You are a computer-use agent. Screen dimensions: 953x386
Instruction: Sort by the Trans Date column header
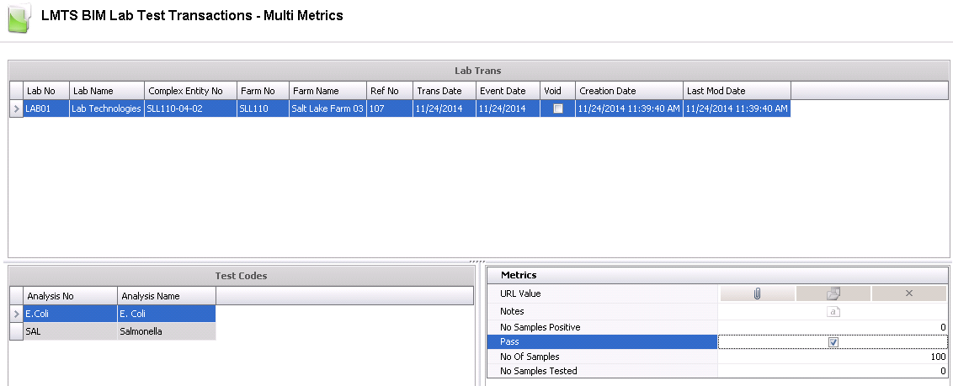pyautogui.click(x=442, y=91)
